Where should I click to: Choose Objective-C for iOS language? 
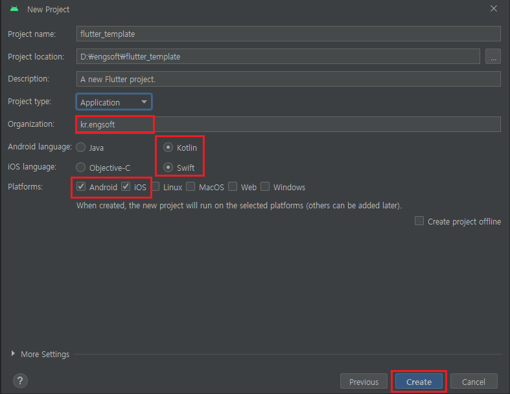(80, 168)
